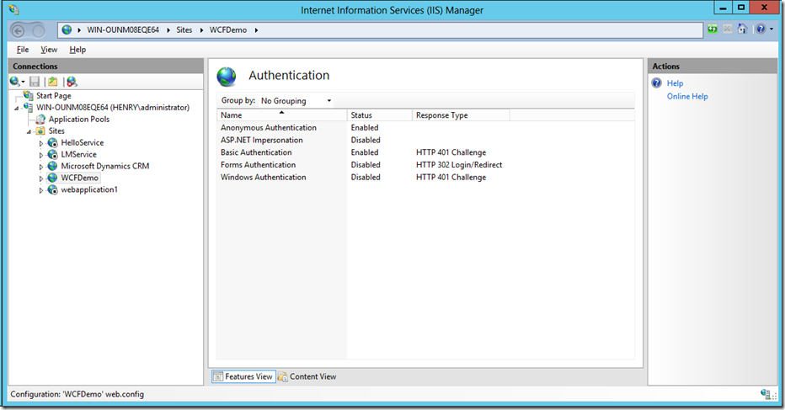Click the Stop icon in address bar

tap(728, 29)
